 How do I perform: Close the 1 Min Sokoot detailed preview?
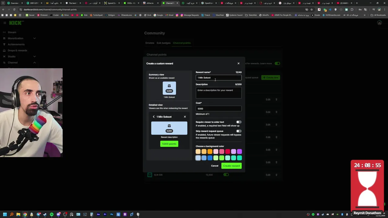point(185,117)
